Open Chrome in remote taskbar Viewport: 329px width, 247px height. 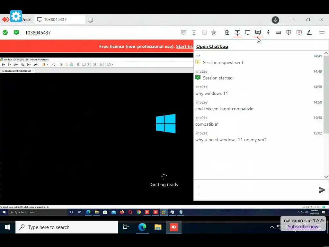pos(139,212)
